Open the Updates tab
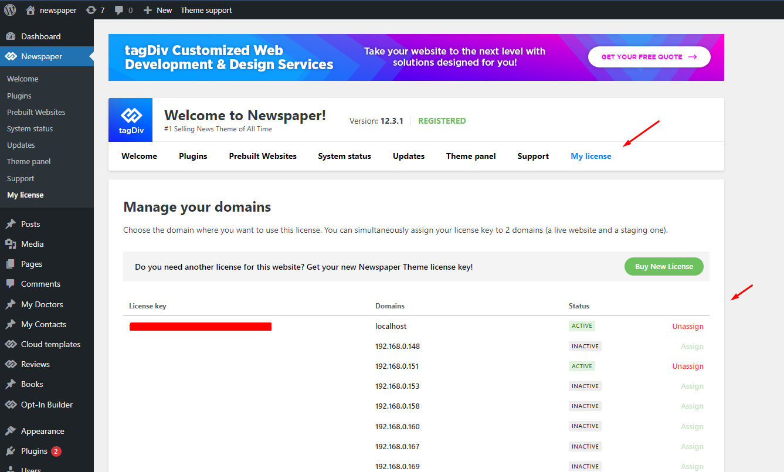 click(409, 156)
